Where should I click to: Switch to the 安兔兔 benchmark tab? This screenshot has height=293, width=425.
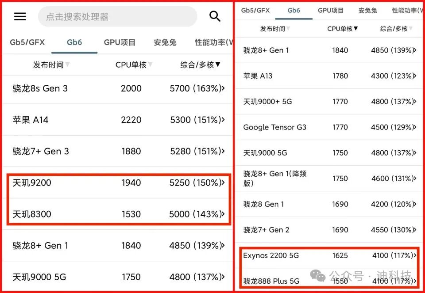pos(165,42)
